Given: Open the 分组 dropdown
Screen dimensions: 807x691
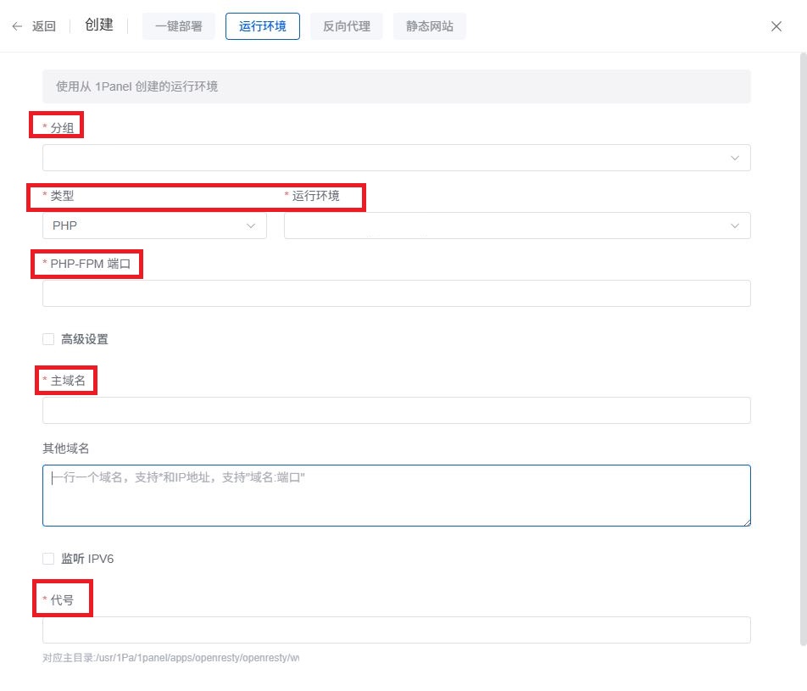Looking at the screenshot, I should [x=397, y=158].
